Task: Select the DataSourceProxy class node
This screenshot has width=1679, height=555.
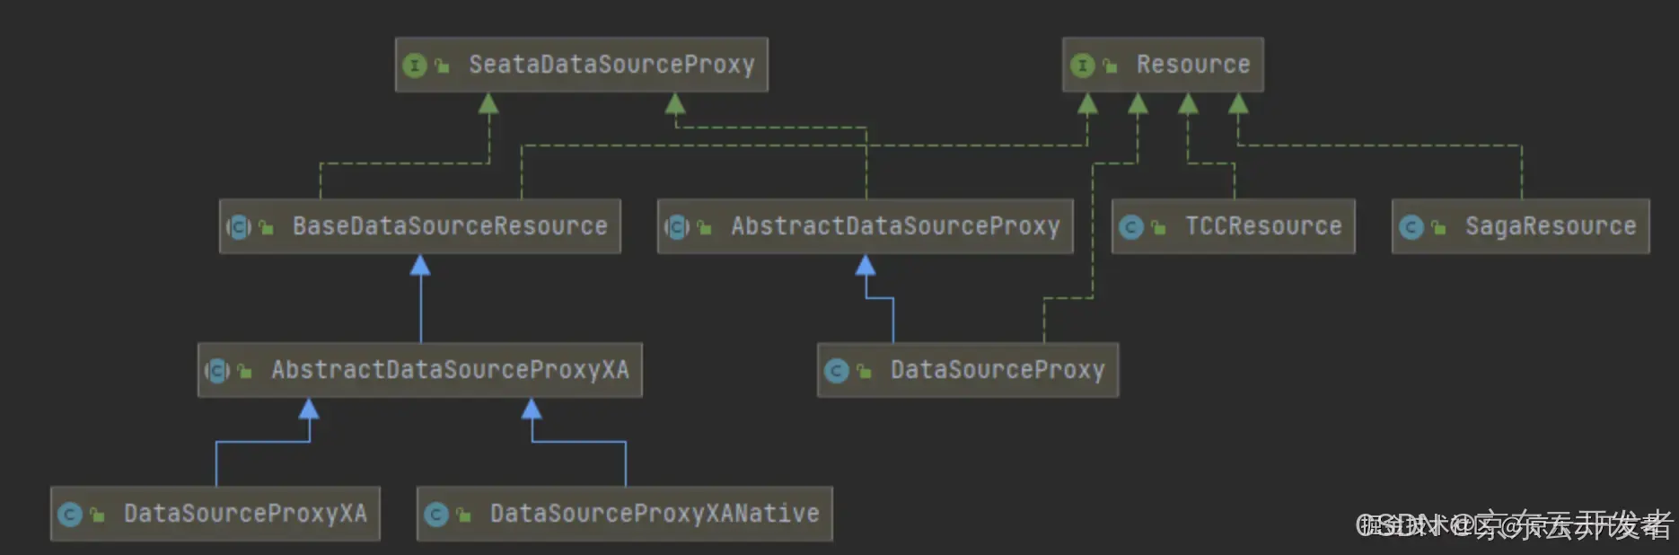Action: click(x=968, y=370)
